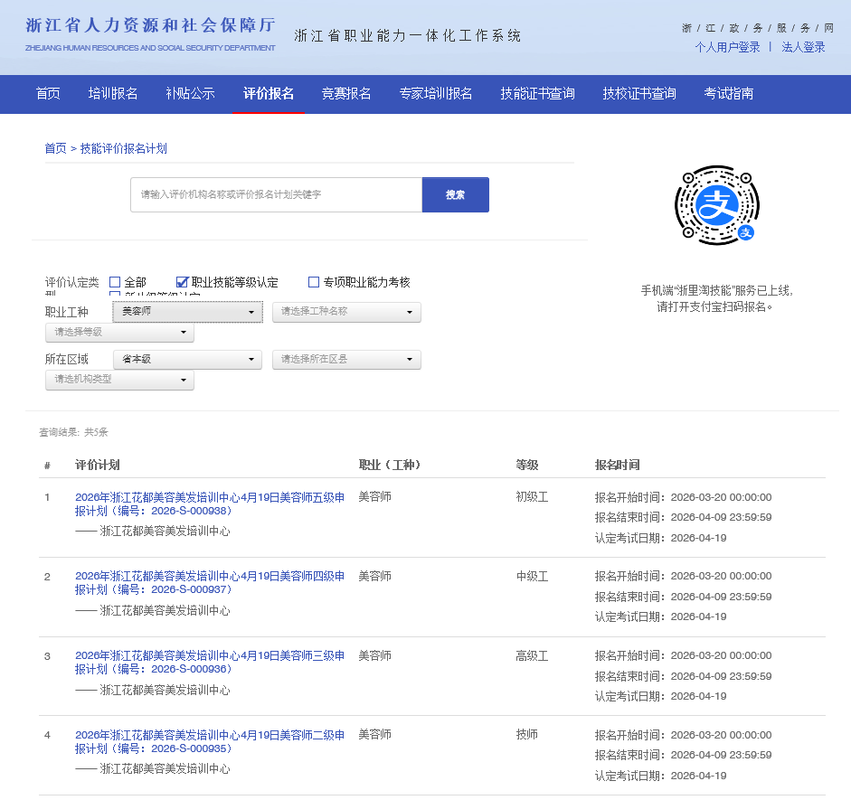Image resolution: width=851 pixels, height=800 pixels.
Task: Click the 搜索 search button
Action: pos(455,194)
